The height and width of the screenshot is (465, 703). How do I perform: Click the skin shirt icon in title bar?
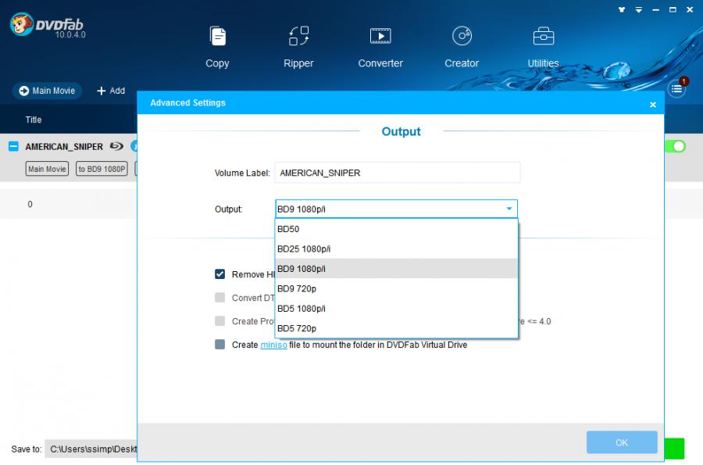pos(622,9)
